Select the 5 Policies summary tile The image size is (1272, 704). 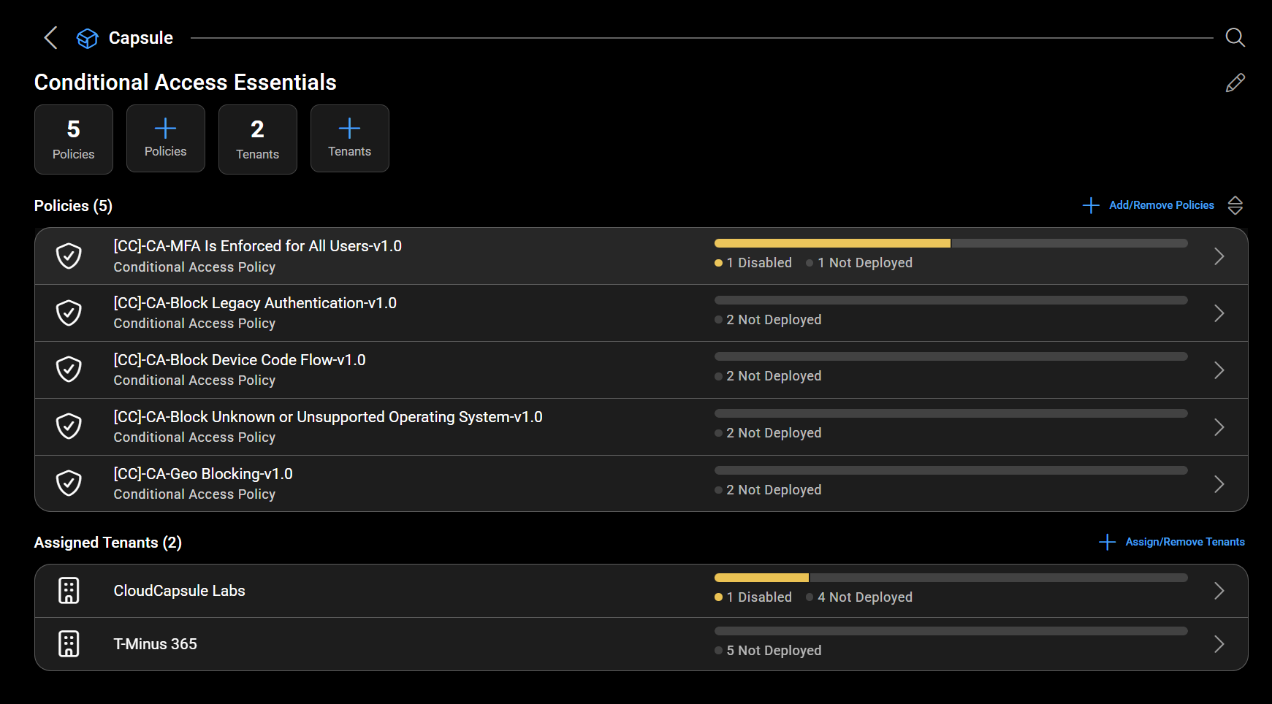tap(74, 139)
